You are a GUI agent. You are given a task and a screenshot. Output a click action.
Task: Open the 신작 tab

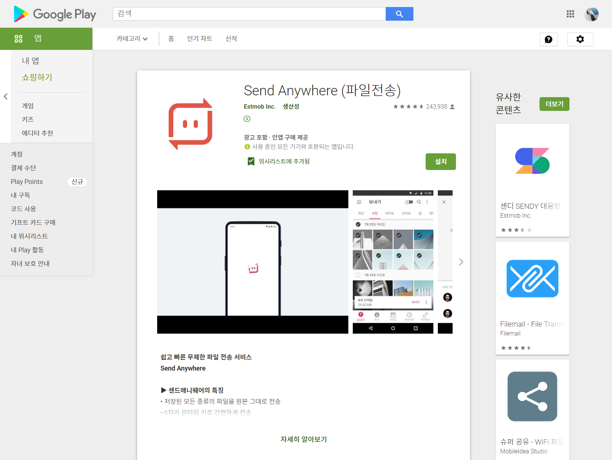[x=231, y=39]
